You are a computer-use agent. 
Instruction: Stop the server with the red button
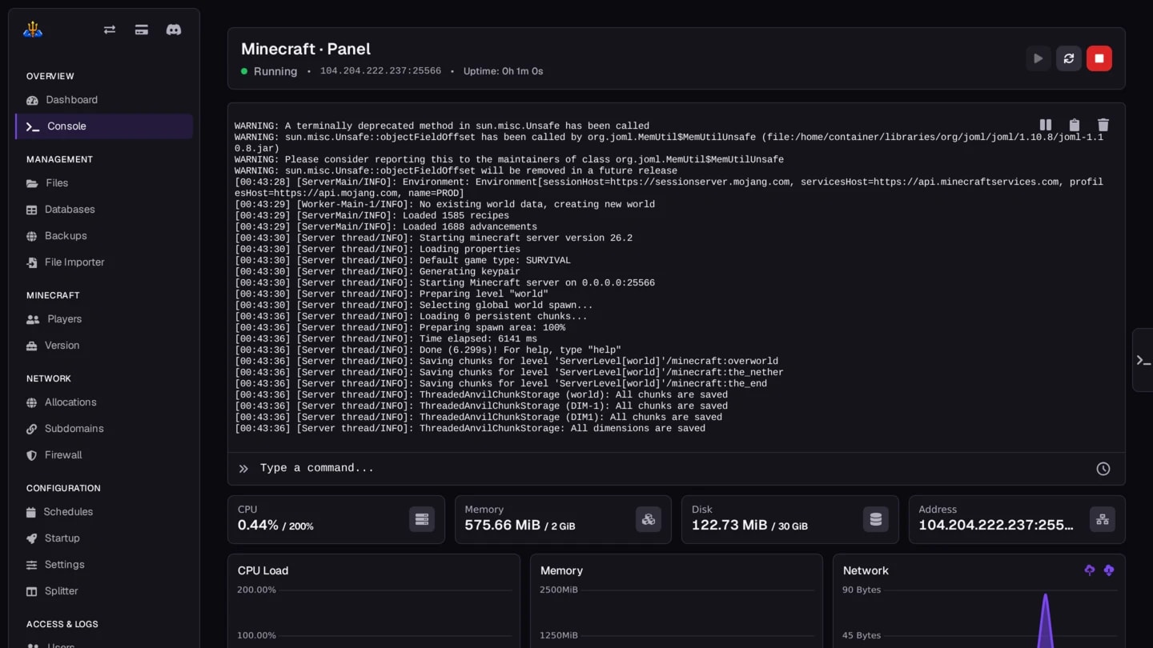coord(1099,58)
